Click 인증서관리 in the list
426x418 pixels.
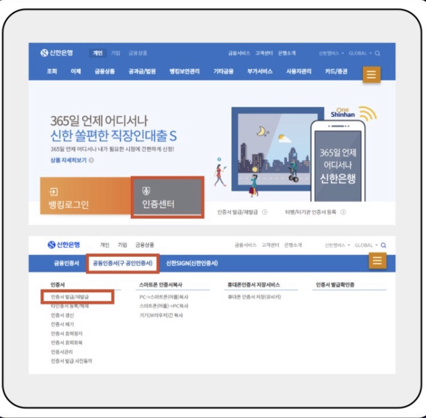(x=61, y=352)
